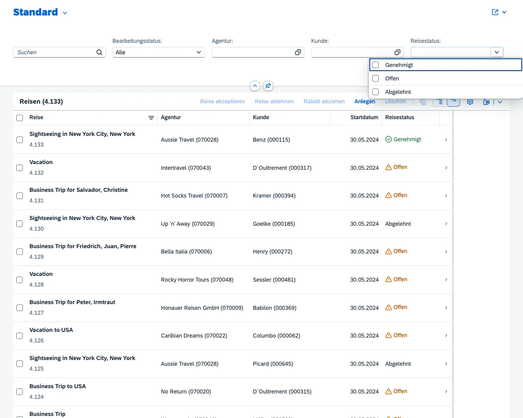
Task: Click the Anlegen button
Action: click(x=364, y=101)
